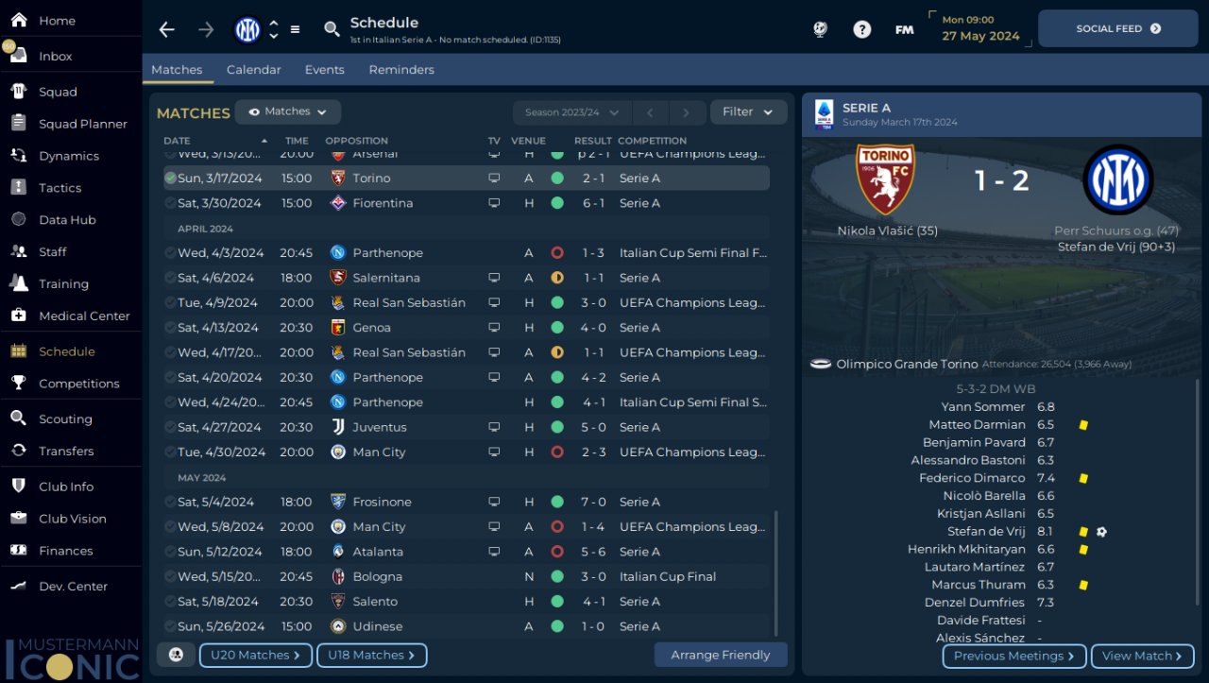The width and height of the screenshot is (1209, 683).
Task: Click the help question mark icon
Action: [861, 29]
